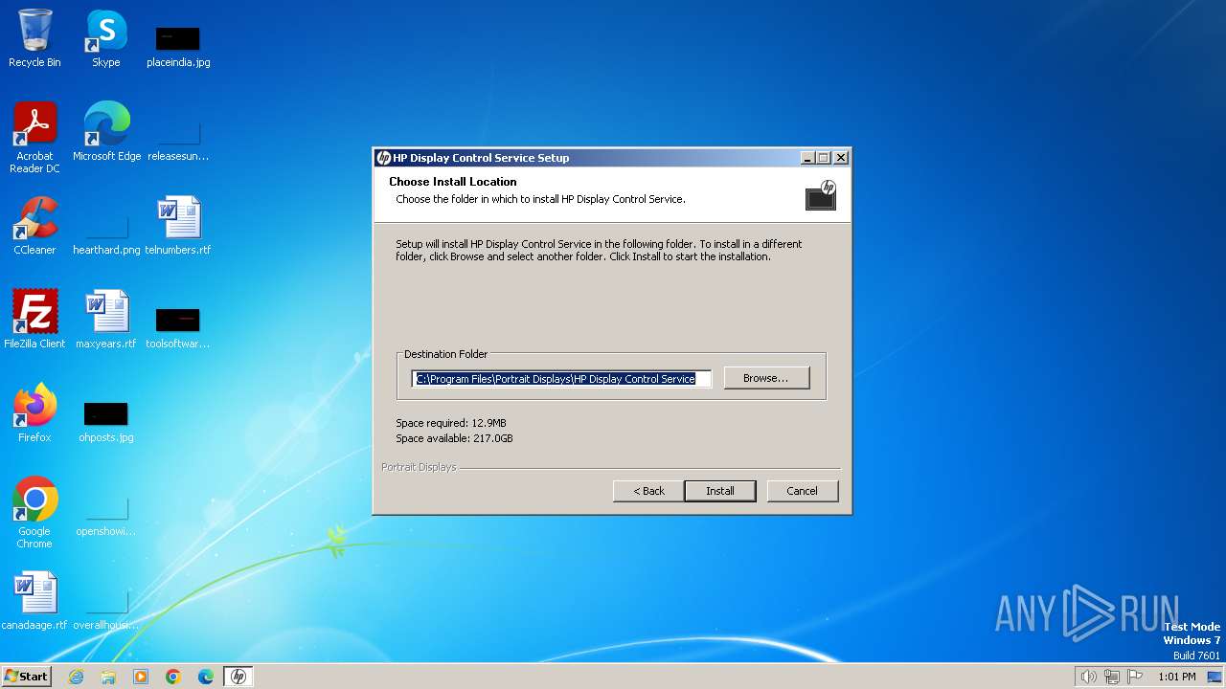This screenshot has width=1226, height=689.
Task: Launch Skype from the desktop
Action: click(105, 38)
